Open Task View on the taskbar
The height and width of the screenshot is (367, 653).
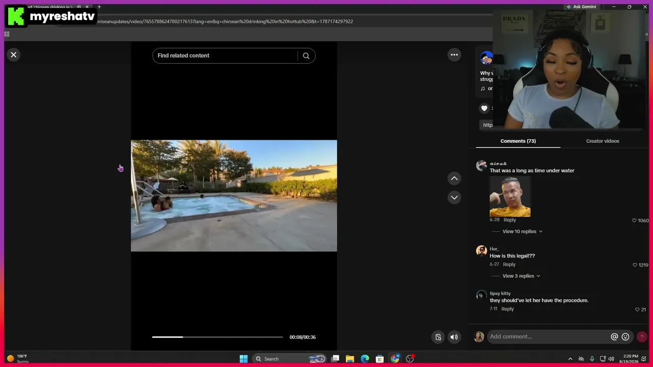[x=335, y=359]
